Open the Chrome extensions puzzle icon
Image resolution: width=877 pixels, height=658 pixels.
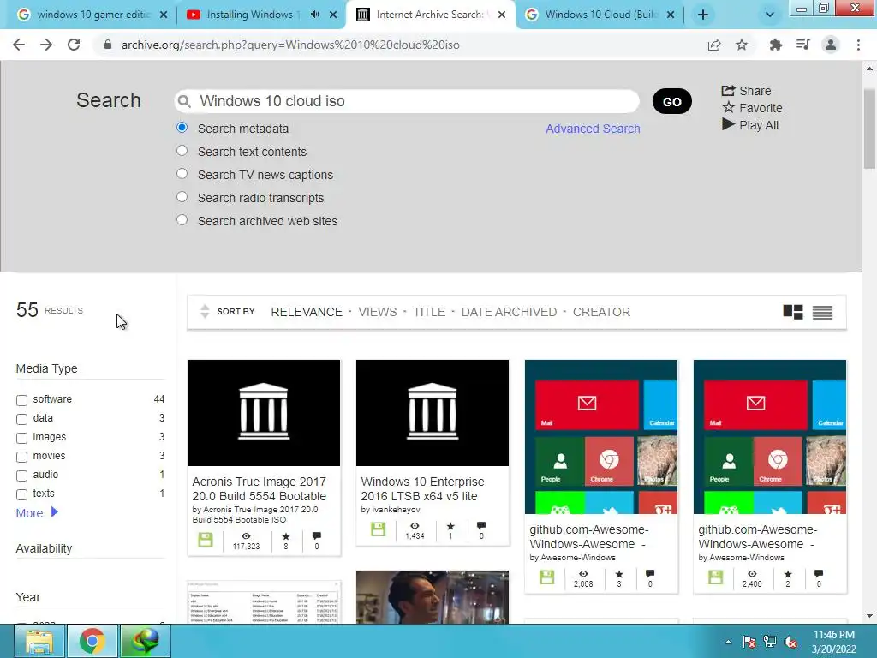pyautogui.click(x=775, y=45)
